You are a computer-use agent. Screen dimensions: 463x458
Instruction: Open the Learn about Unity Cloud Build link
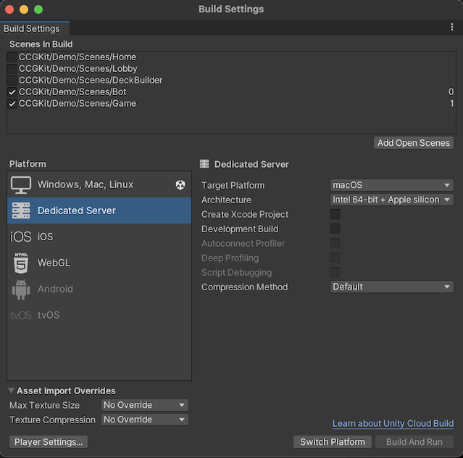tap(393, 423)
